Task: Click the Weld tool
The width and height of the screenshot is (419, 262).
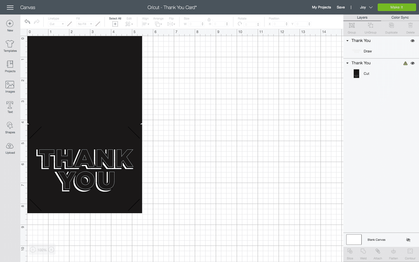Action: tap(363, 251)
